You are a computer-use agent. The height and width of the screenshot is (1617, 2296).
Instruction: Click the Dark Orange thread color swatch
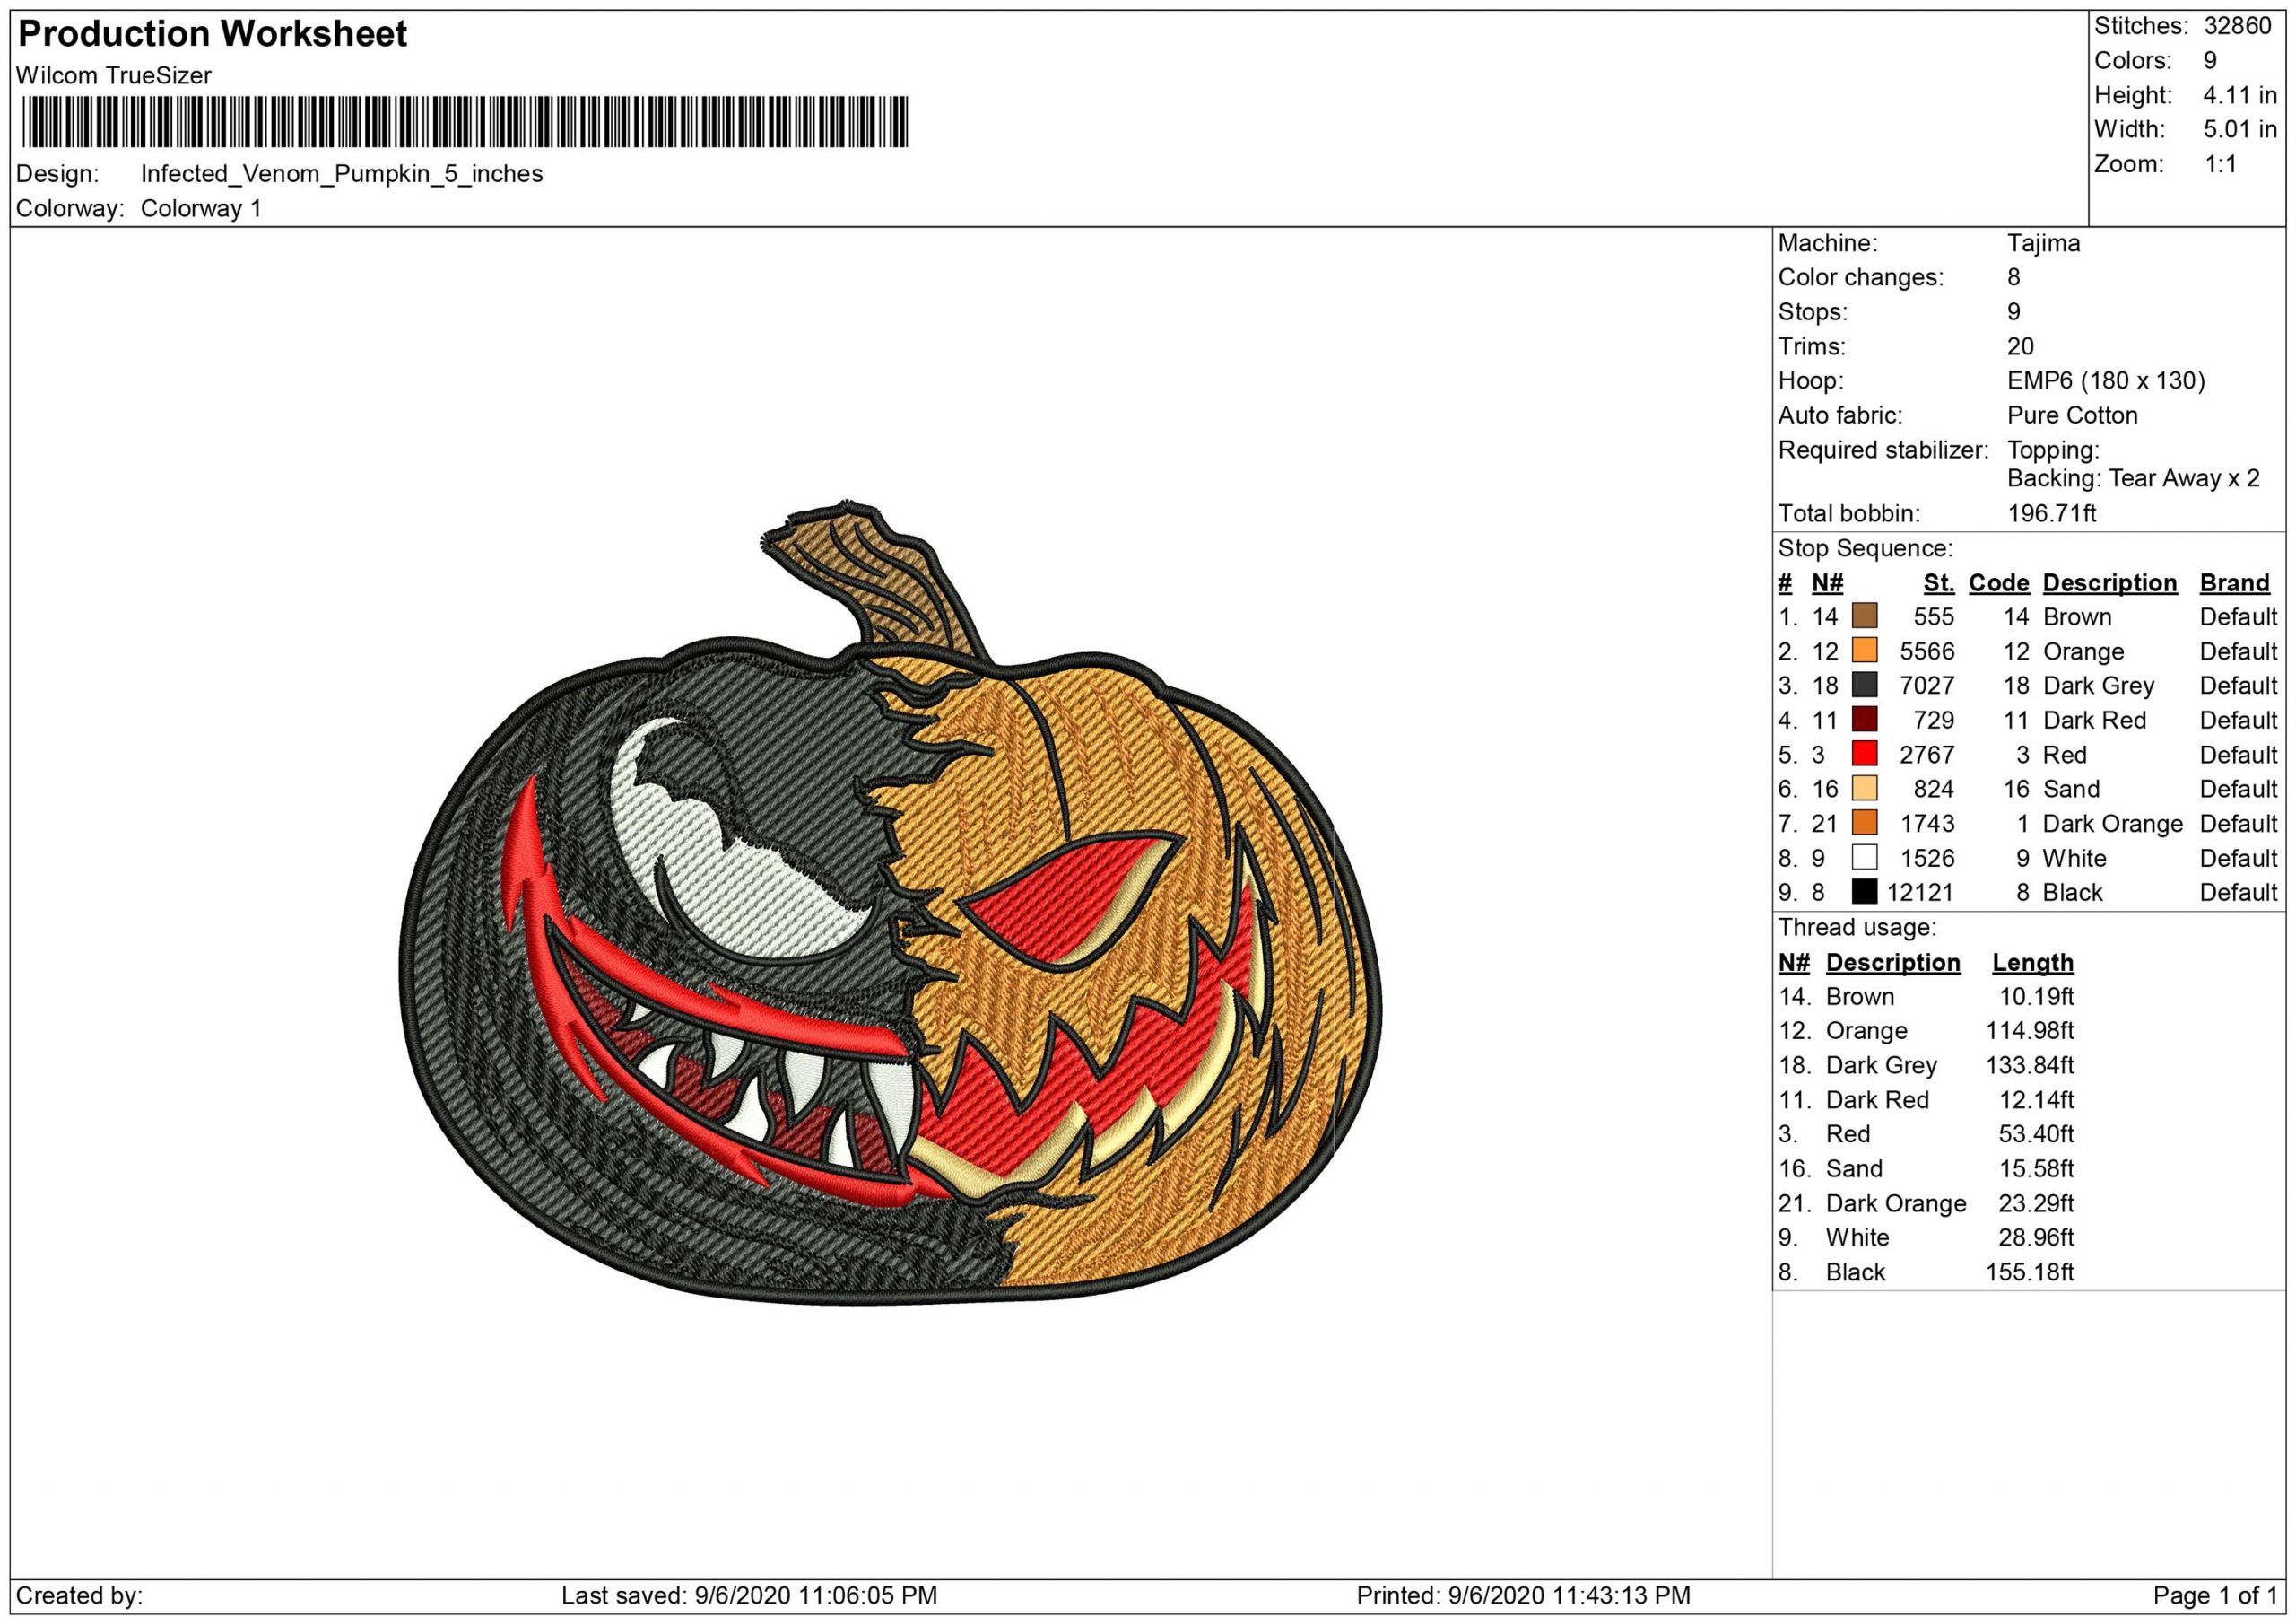pos(1864,823)
